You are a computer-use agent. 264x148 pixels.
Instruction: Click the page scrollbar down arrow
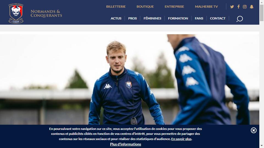(x=262, y=146)
